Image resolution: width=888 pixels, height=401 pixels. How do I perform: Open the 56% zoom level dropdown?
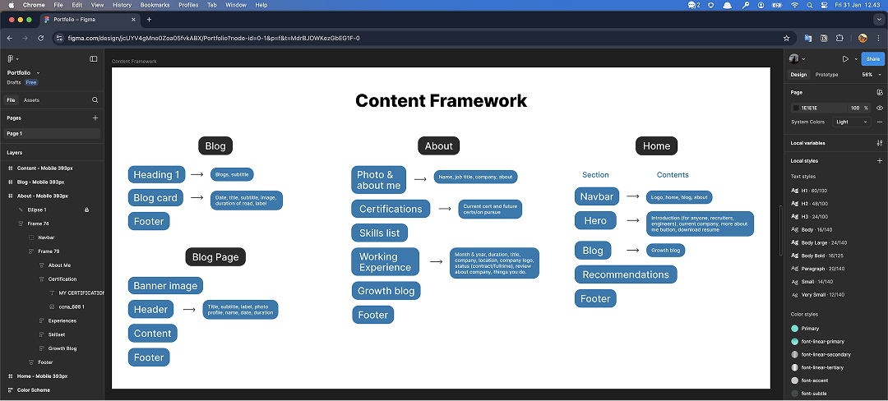[870, 75]
